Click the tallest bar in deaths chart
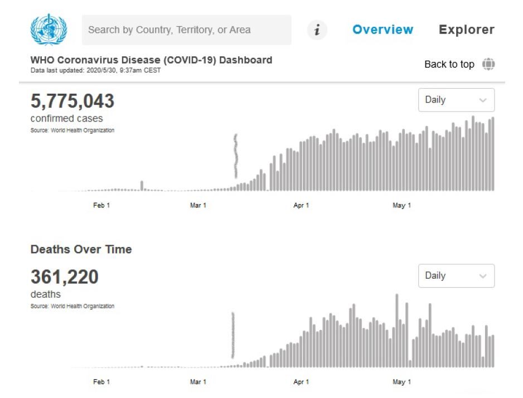Viewport: 523px width, 398px height. (x=396, y=331)
